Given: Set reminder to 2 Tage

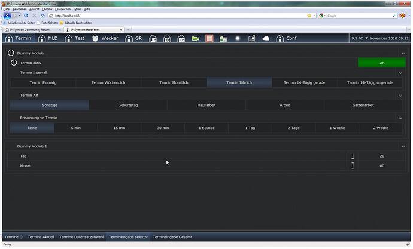Looking at the screenshot, I should (x=294, y=128).
